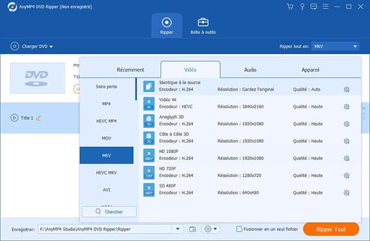The height and width of the screenshot is (241, 370).
Task: Click the Identique à la source profile icon
Action: tap(149, 87)
